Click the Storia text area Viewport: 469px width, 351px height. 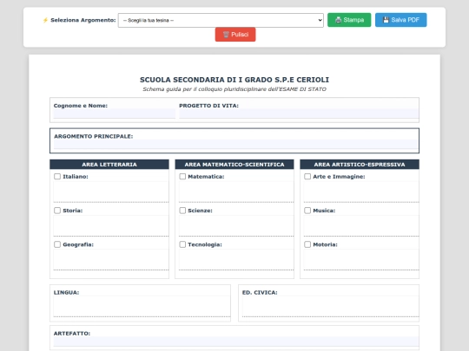point(111,226)
